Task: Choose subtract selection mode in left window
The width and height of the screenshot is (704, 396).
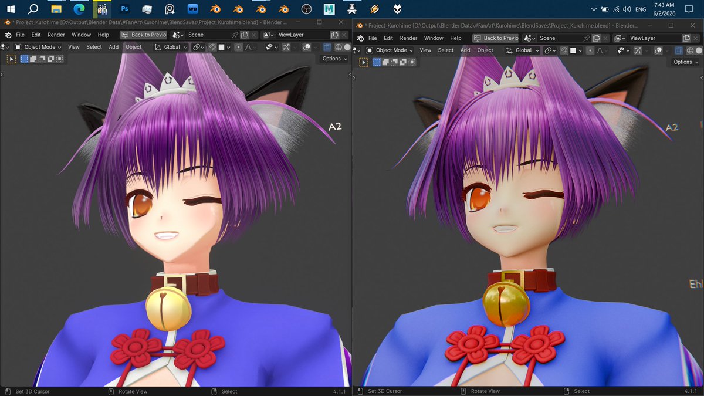Action: [x=42, y=59]
